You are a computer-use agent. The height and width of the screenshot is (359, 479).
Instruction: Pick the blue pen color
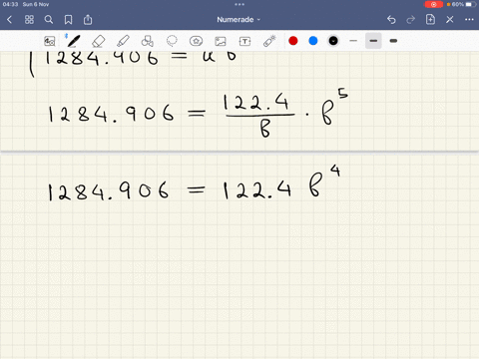(313, 41)
